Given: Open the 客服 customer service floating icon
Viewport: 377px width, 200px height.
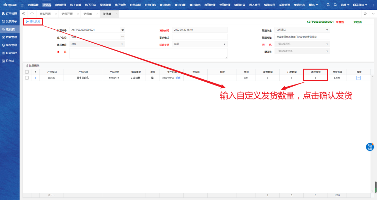Looking at the screenshot, I should 370,147.
